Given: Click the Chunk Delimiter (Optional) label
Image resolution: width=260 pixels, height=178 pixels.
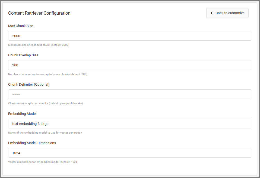Looking at the screenshot, I should [29, 85].
